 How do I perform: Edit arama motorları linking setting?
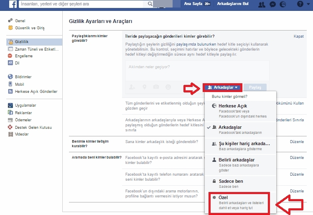pos(297,191)
